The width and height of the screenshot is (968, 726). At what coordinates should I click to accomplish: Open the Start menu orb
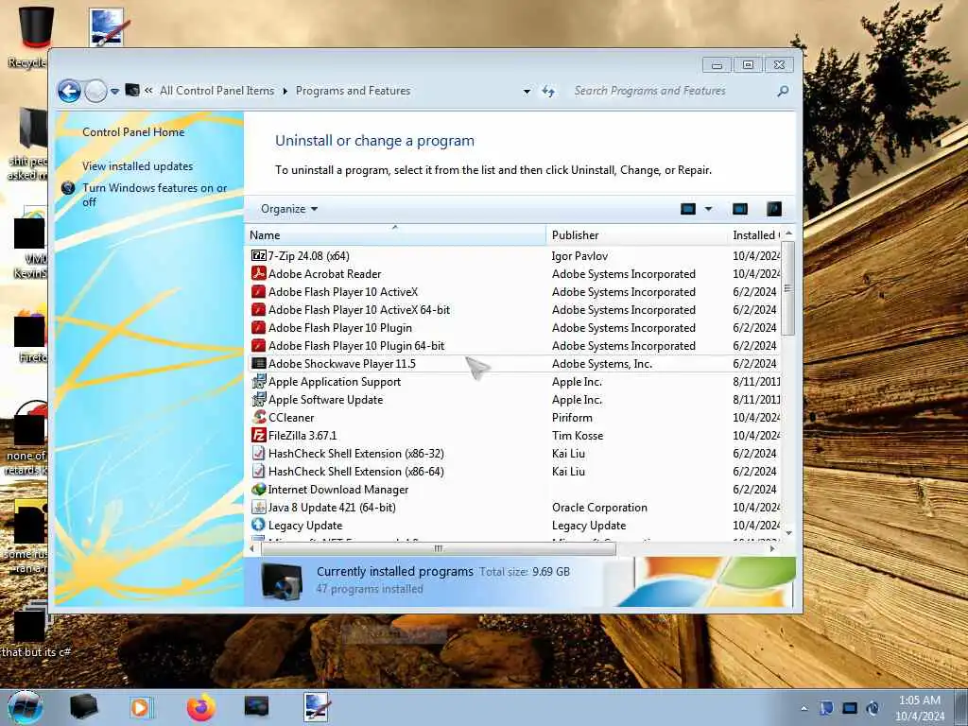[x=26, y=707]
